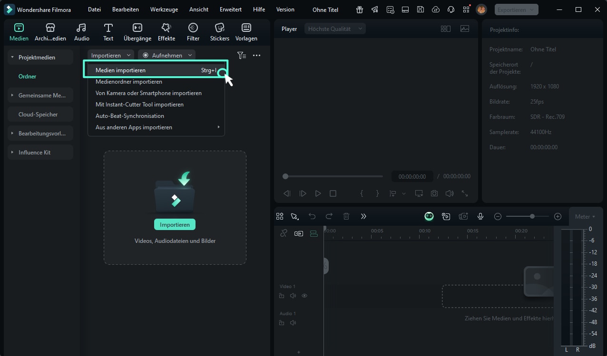Open Cloud-Speicher section
Viewport: 607px width, 356px height.
(x=40, y=115)
